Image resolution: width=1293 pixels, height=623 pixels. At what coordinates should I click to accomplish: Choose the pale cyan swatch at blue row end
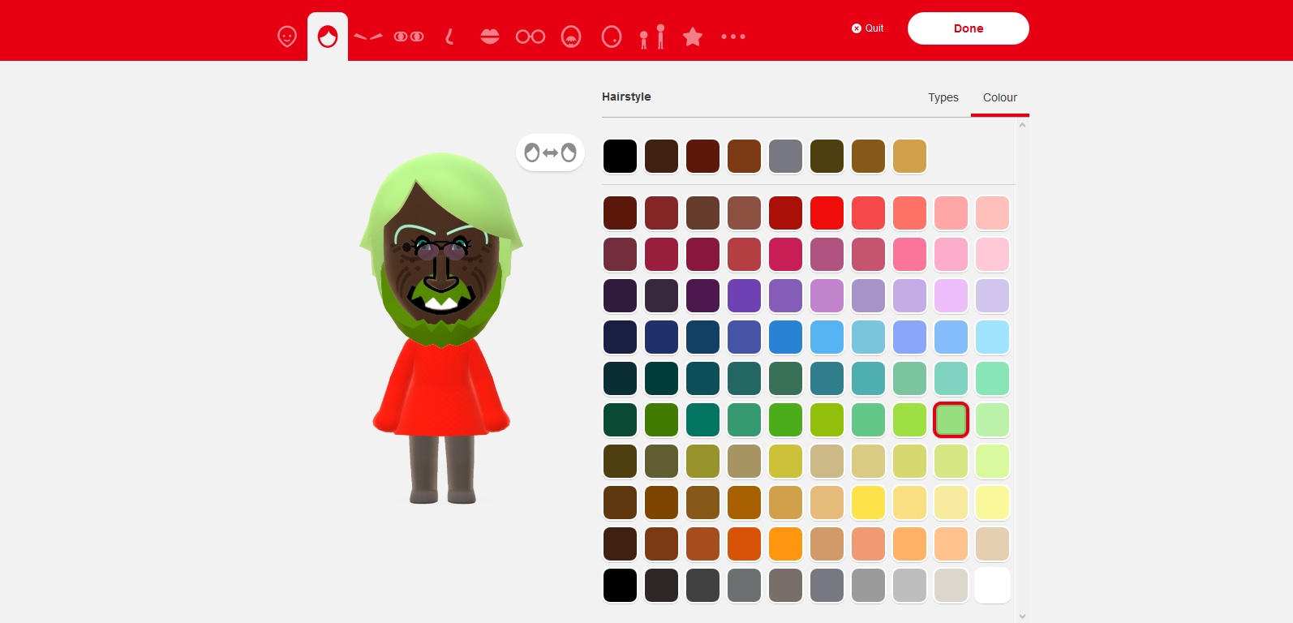point(993,337)
